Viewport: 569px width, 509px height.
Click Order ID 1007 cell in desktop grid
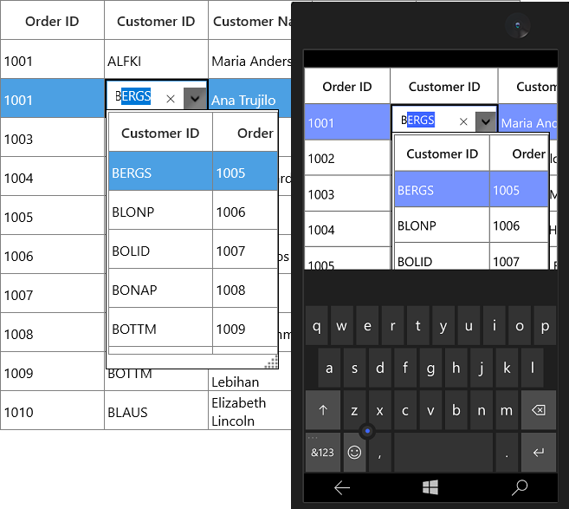coord(52,293)
